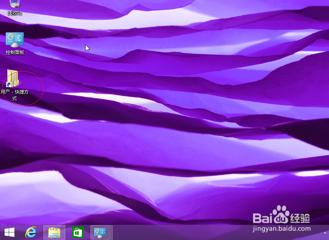The image size is (329, 240).
Task: Click the Start button at taskbar's left edge
Action: [x=8, y=232]
